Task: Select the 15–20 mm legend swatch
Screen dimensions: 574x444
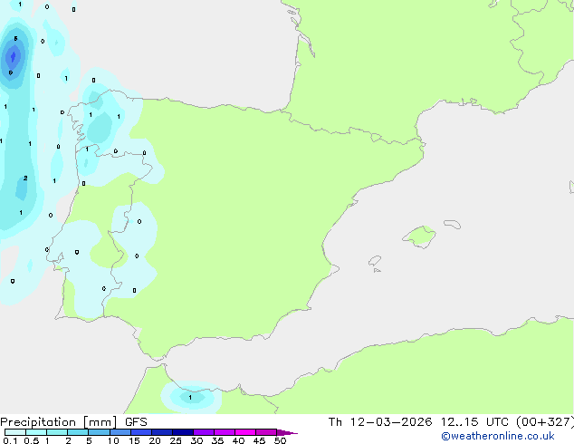Action: pyautogui.click(x=141, y=432)
